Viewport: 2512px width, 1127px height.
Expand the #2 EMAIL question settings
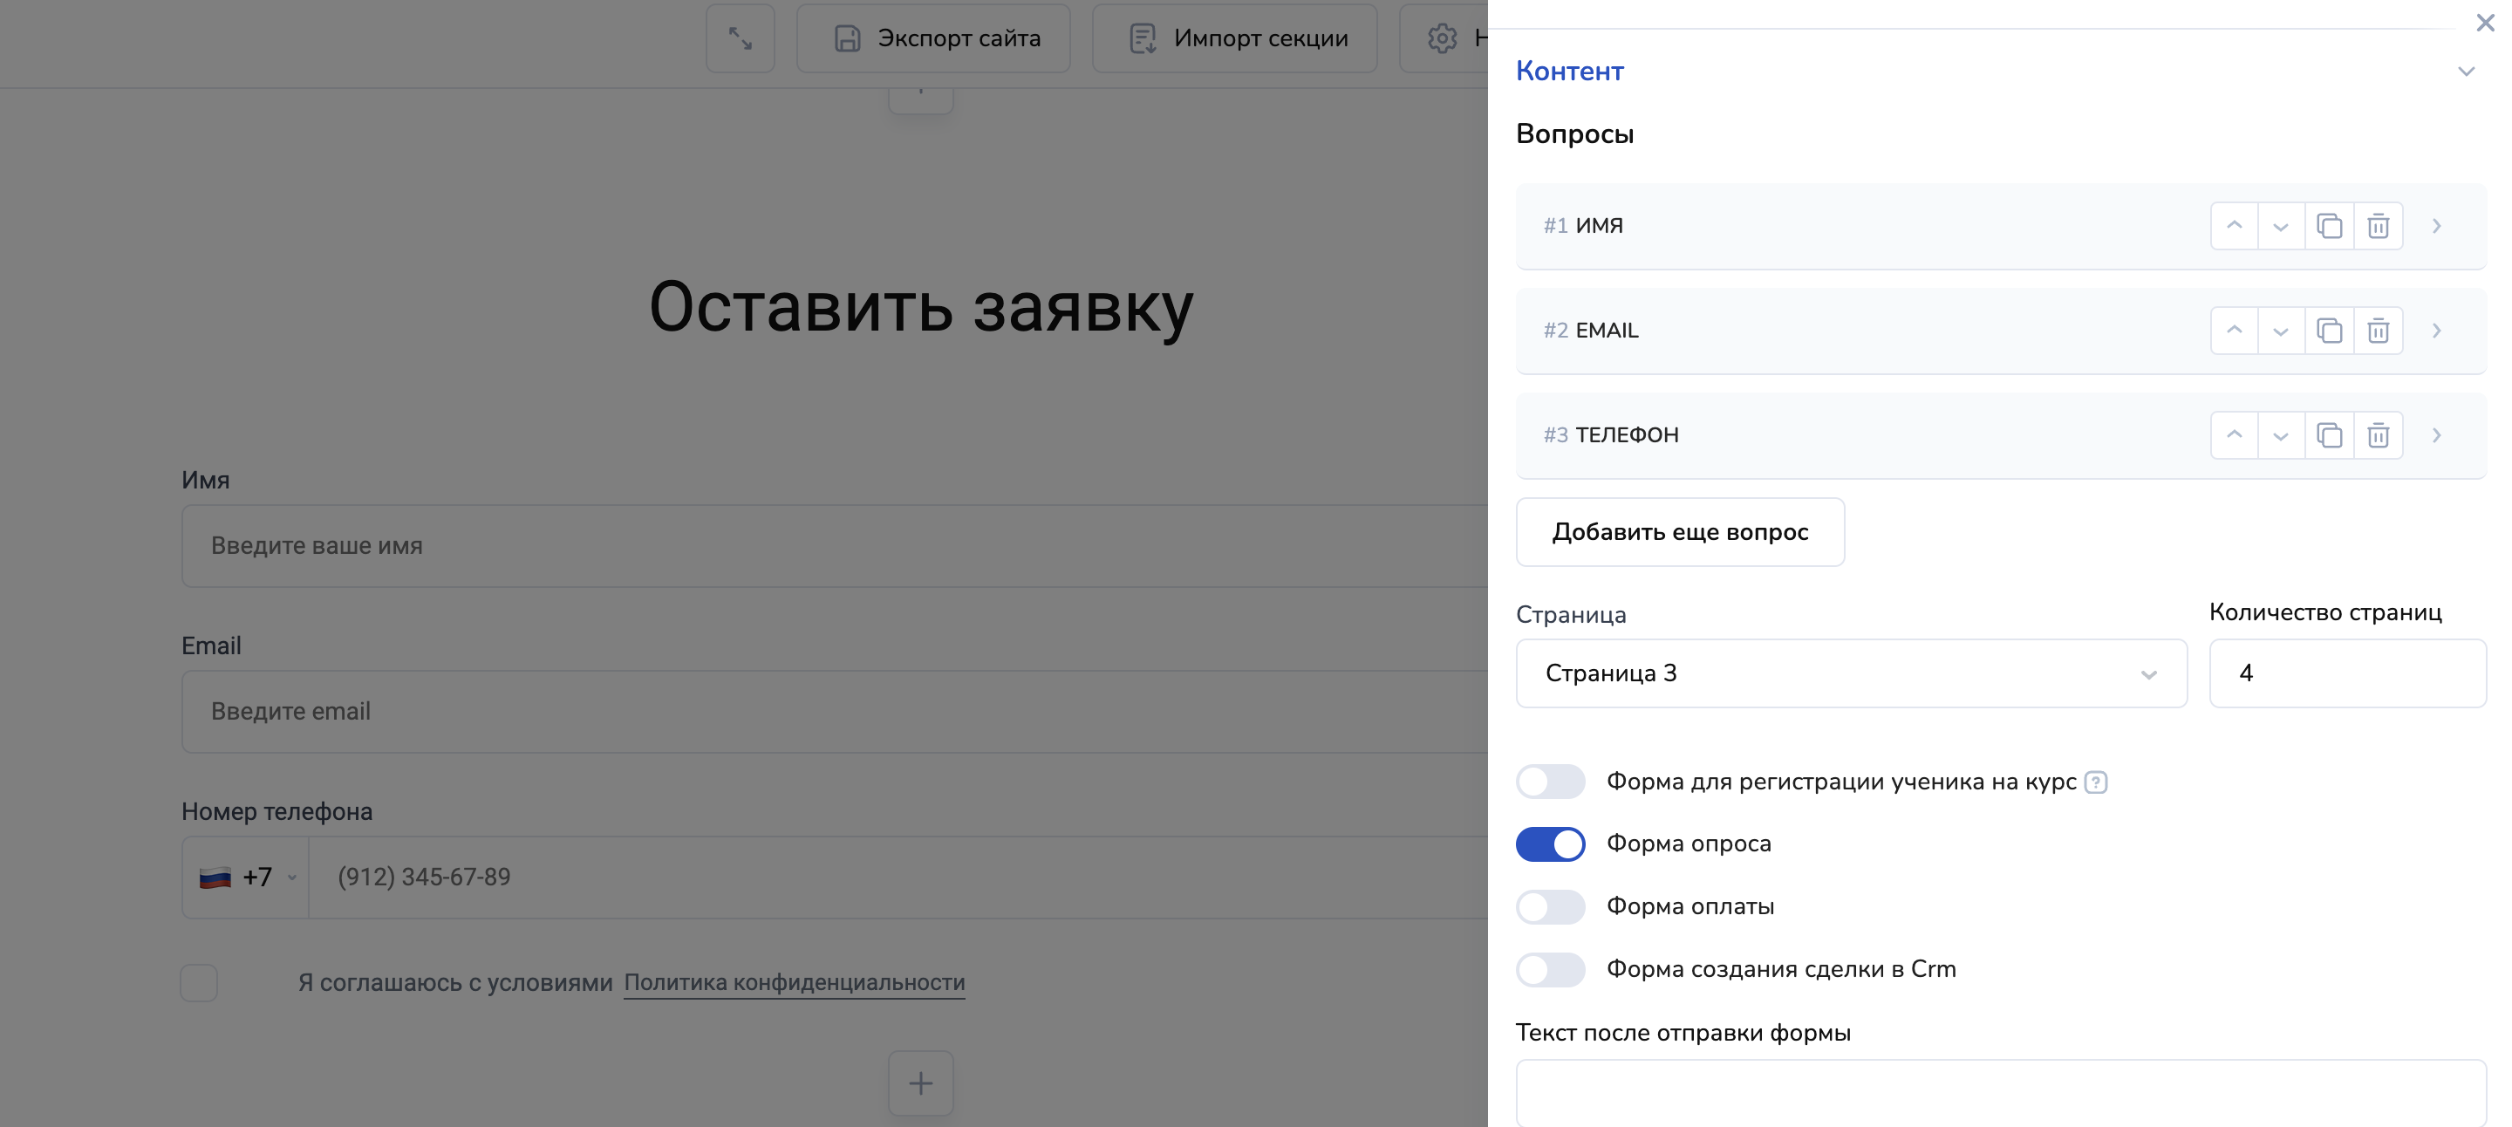pyautogui.click(x=2436, y=331)
